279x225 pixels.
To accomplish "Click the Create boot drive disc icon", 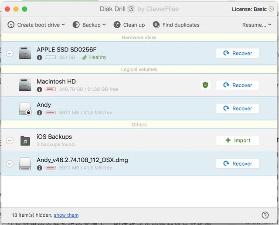I will pyautogui.click(x=11, y=25).
